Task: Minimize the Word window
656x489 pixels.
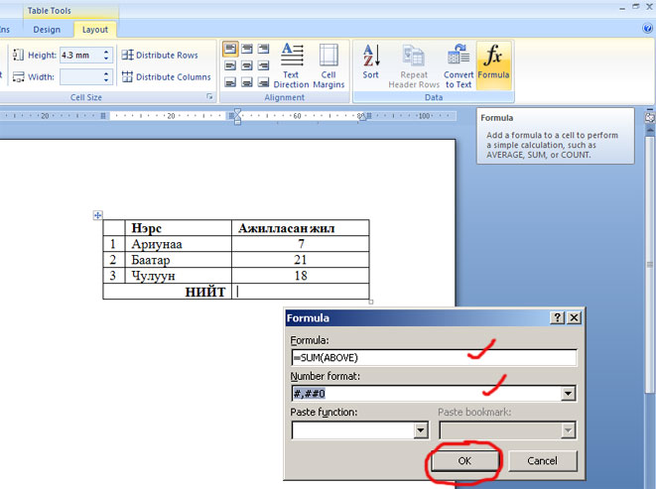Action: 623,7
